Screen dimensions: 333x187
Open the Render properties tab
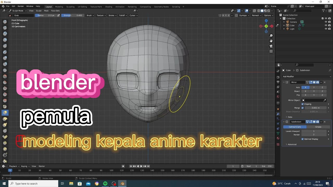pos(278,77)
